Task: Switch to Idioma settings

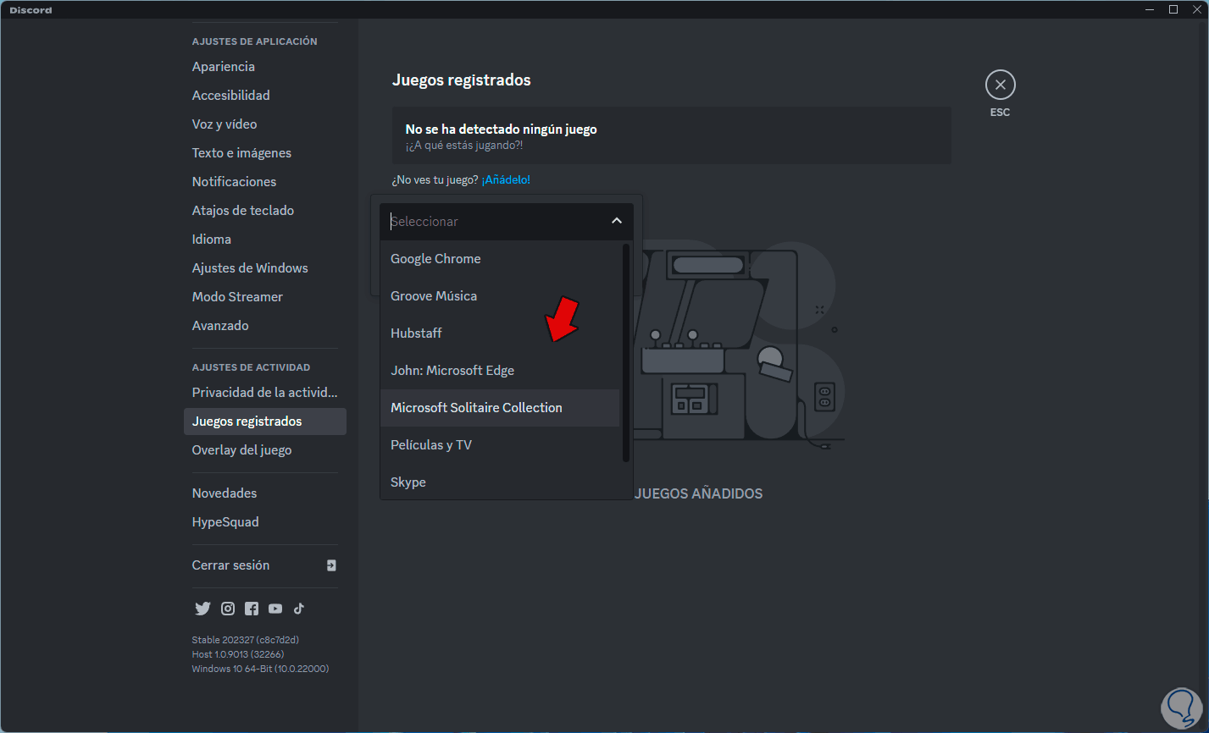Action: point(265,240)
